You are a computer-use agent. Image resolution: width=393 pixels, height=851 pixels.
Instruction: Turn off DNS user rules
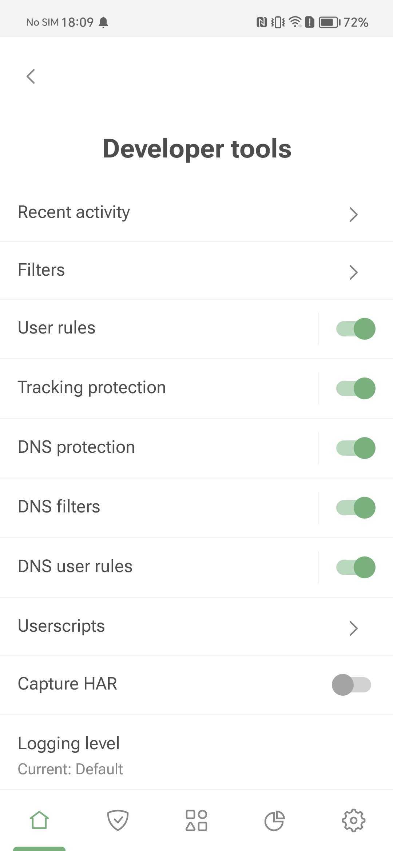coord(355,567)
